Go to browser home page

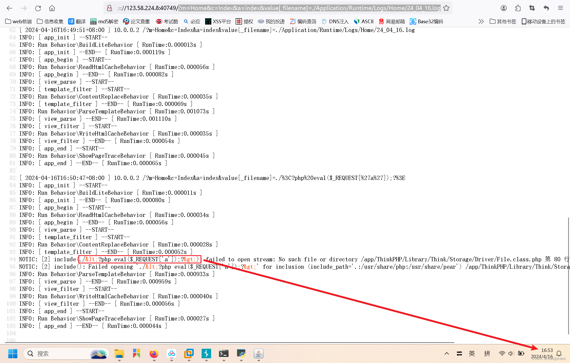52,8
